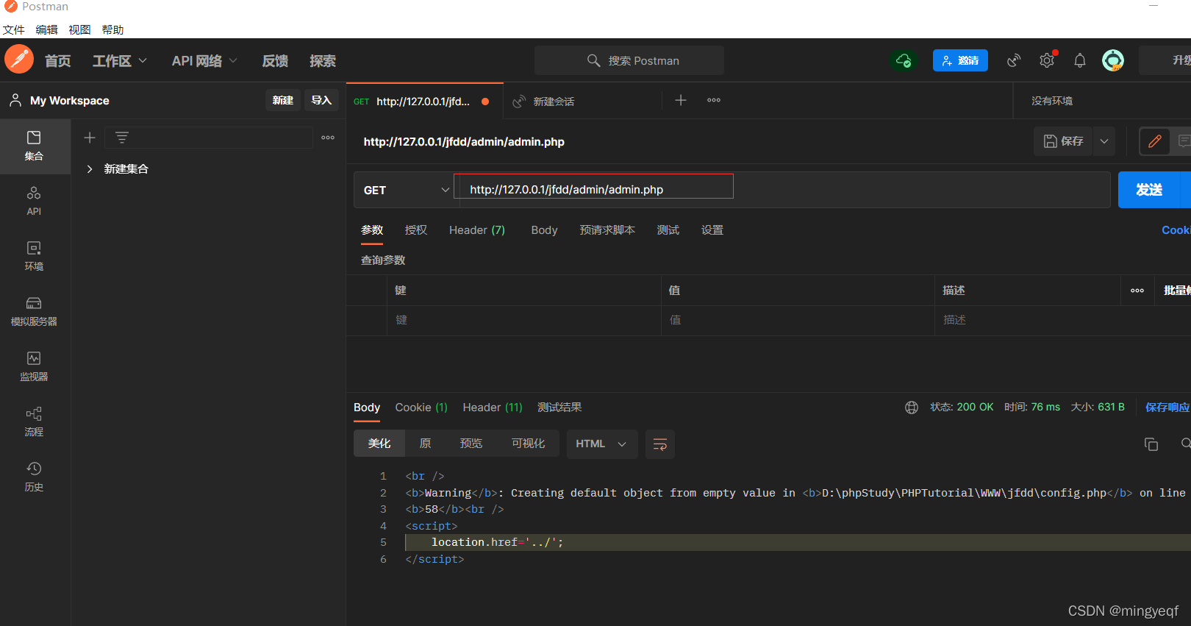Click the 邀请 invite button
This screenshot has height=626, width=1191.
coord(960,60)
